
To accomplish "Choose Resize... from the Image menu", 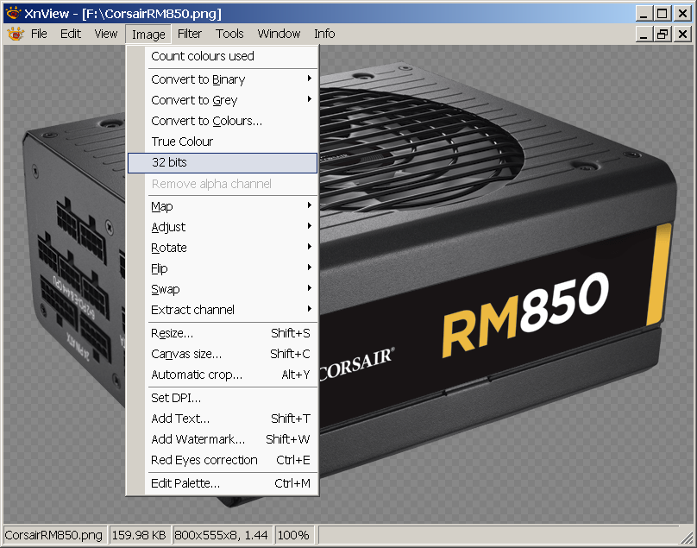I will point(173,333).
